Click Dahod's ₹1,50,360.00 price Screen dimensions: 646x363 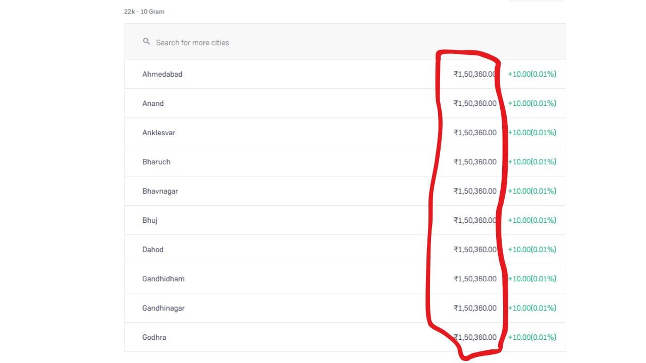point(475,250)
